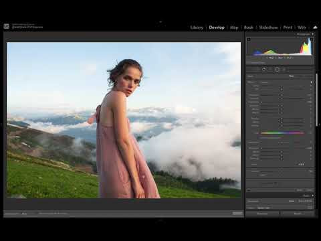Click the Previous button

click(x=262, y=214)
